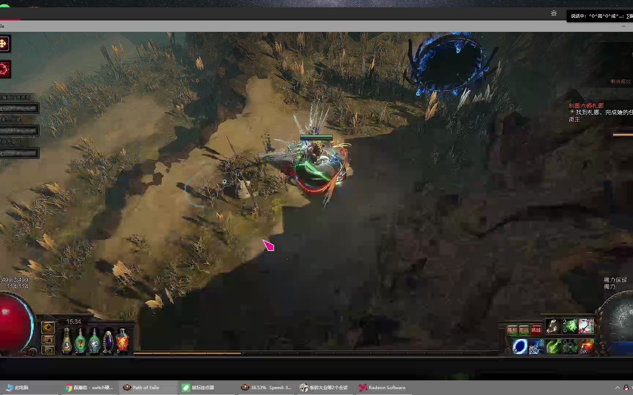Select the pink arrow skill in the top row
The width and height of the screenshot is (633, 395).
[586, 326]
